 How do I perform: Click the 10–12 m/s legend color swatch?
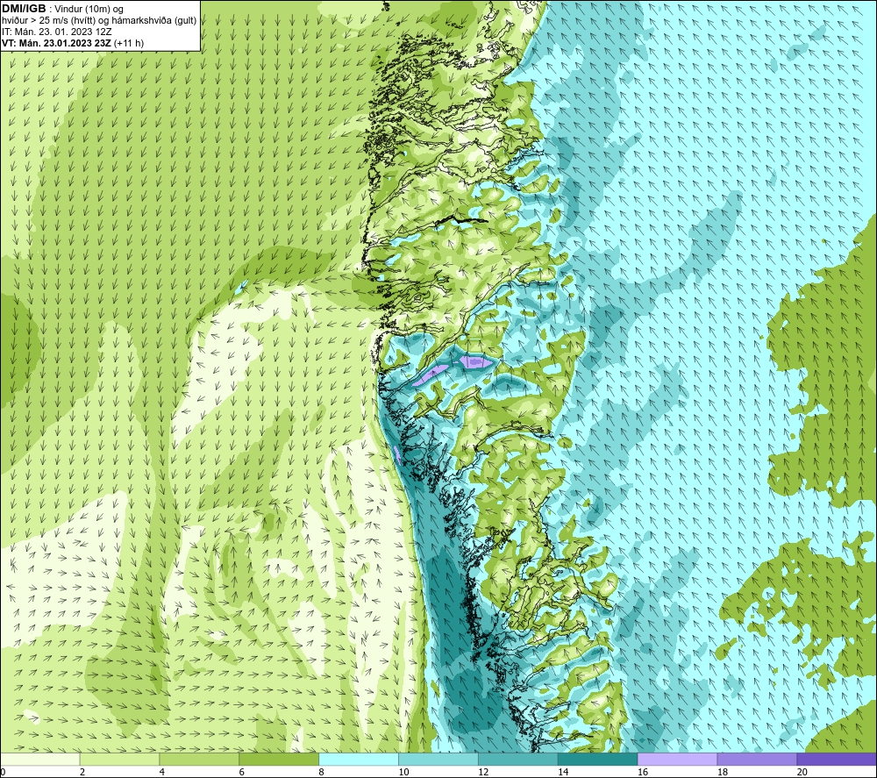[438, 760]
